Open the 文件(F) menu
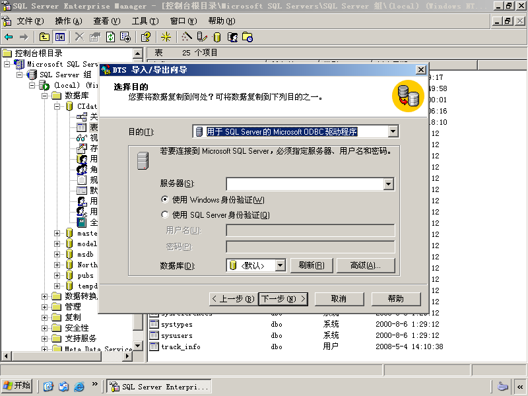Image resolution: width=528 pixels, height=396 pixels. tap(30, 21)
